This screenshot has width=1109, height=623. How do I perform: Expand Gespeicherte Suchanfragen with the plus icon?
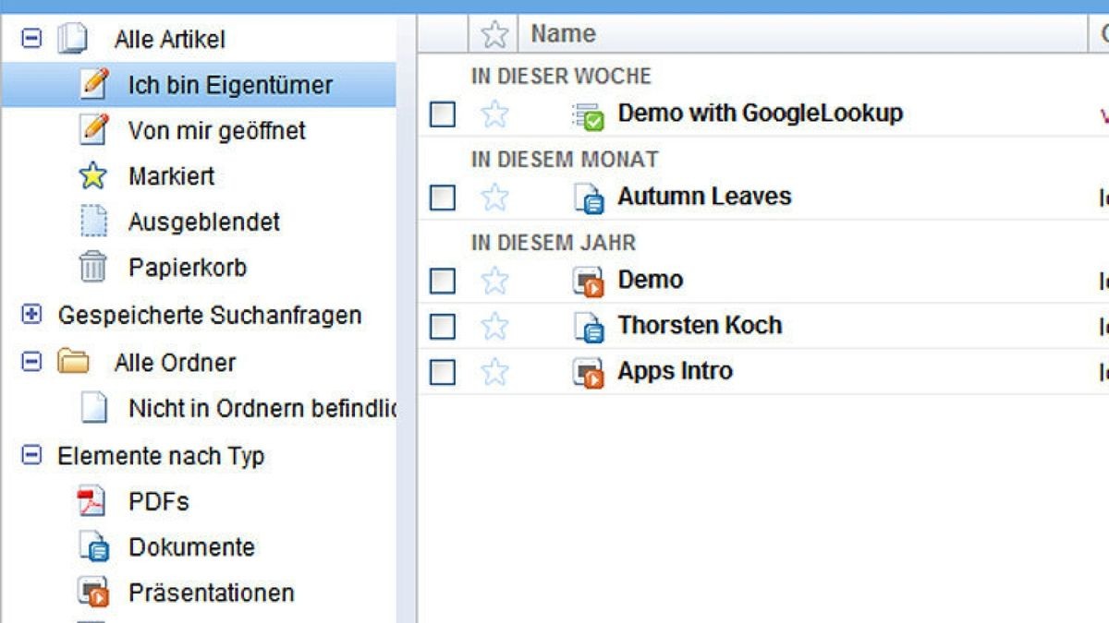pos(31,315)
